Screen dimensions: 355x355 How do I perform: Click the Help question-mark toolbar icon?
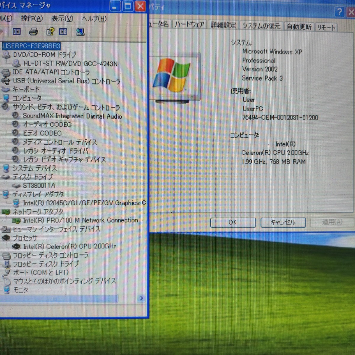point(50,32)
